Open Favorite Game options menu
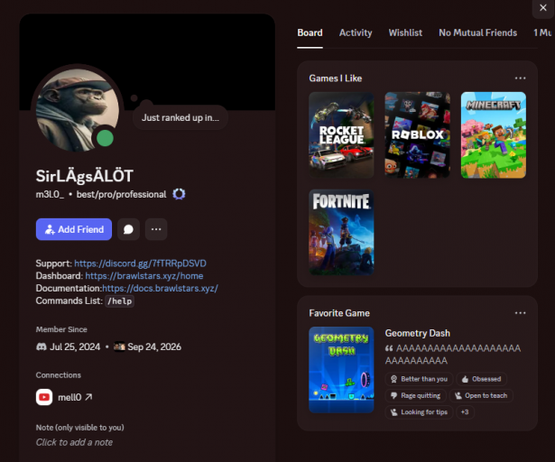 [520, 313]
